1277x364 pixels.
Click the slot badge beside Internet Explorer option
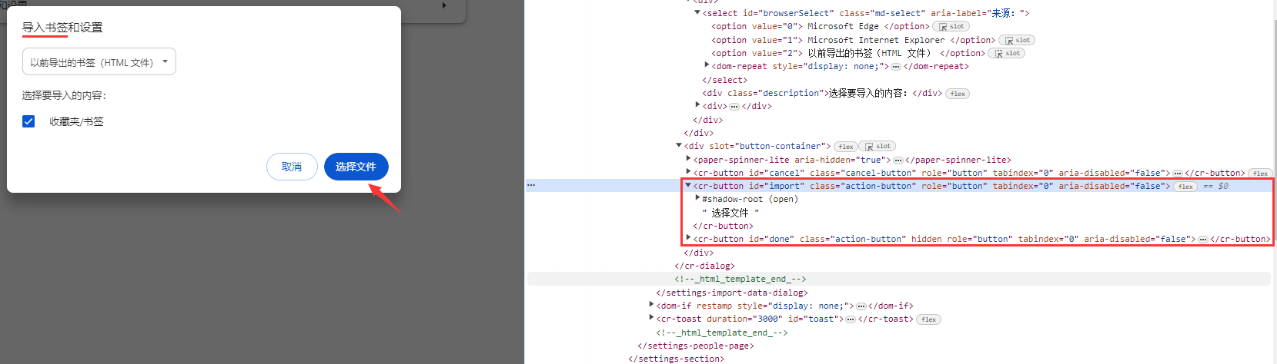[x=1017, y=40]
